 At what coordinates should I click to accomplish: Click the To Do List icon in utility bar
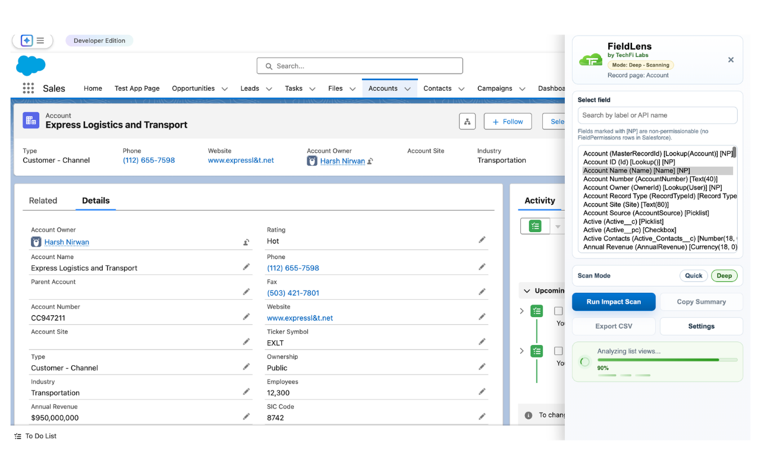pos(18,436)
